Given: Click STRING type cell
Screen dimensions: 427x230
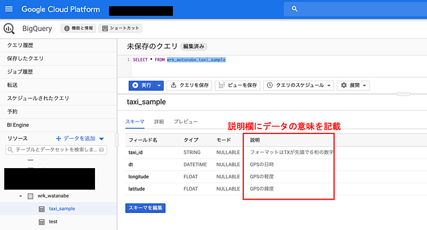Looking at the screenshot, I should [192, 153].
